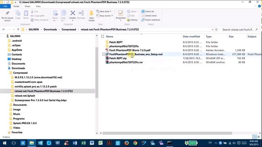Sort by Date modified column header
The image size is (262, 147).
tap(191, 36)
